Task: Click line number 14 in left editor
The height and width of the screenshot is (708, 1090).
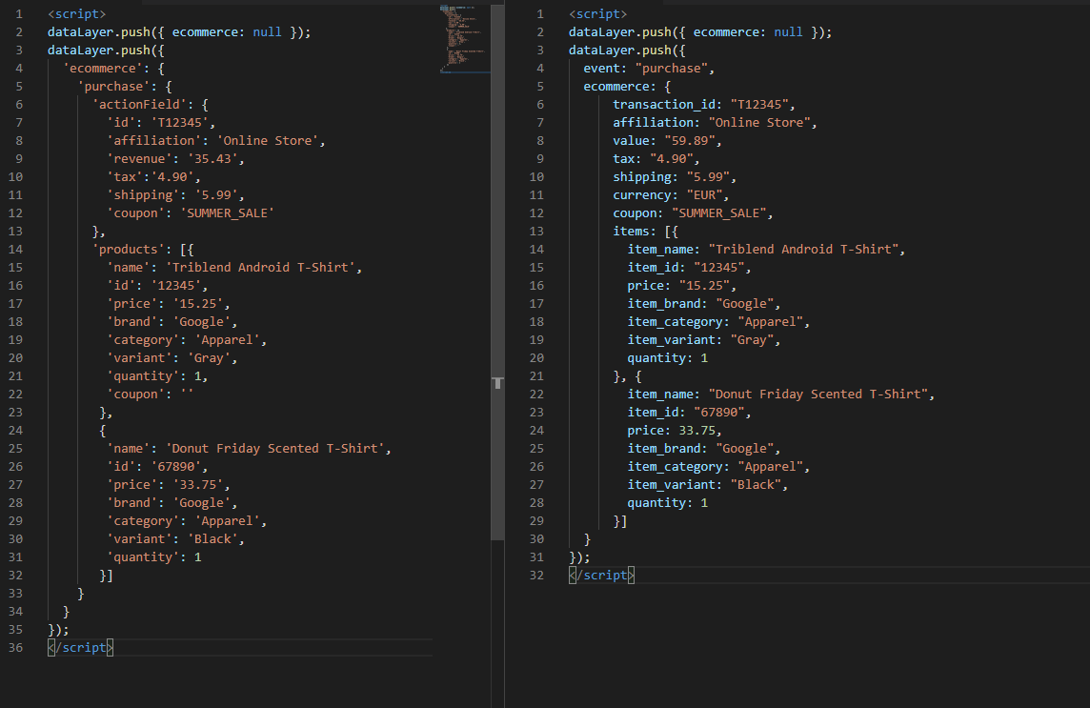Action: click(18, 250)
